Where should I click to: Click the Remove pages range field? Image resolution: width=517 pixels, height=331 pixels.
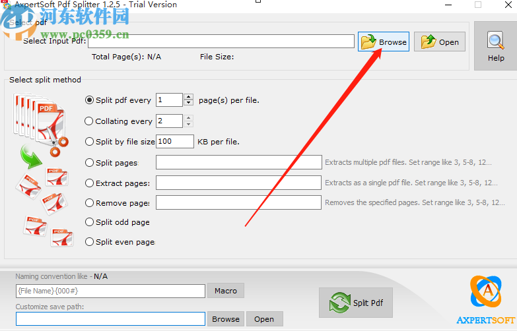coord(238,202)
